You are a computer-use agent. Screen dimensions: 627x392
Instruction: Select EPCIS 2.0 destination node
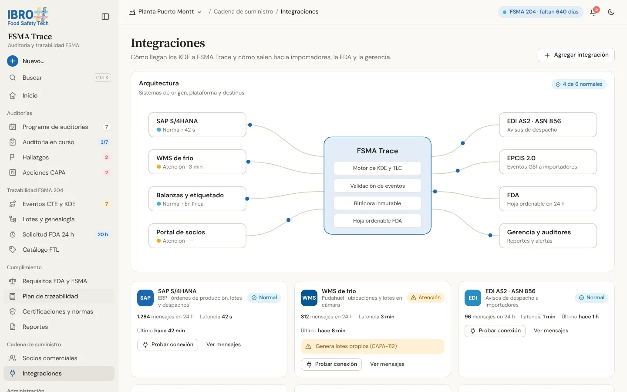click(x=548, y=162)
